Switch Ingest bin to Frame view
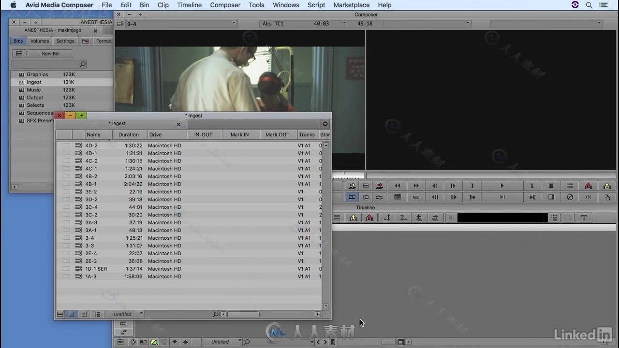The height and width of the screenshot is (348, 619). [x=84, y=314]
